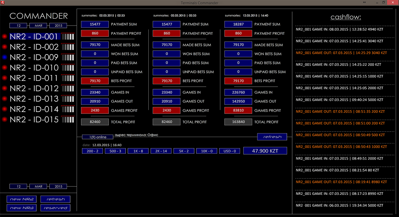Click the red status dot beside NR2 - ID-002

tap(4, 47)
